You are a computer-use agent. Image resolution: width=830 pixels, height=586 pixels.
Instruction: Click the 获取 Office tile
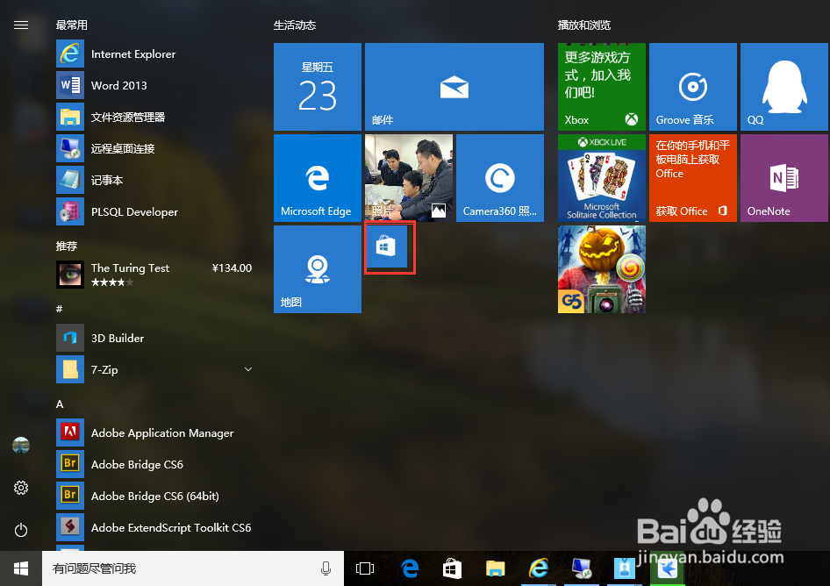(693, 178)
